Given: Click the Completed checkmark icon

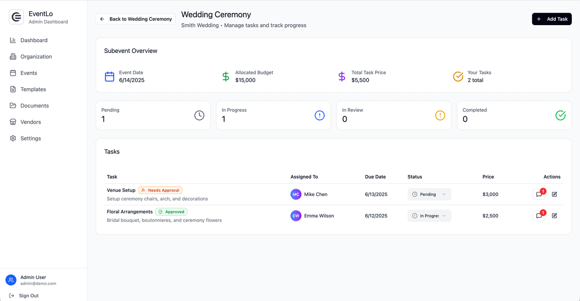Looking at the screenshot, I should point(560,115).
